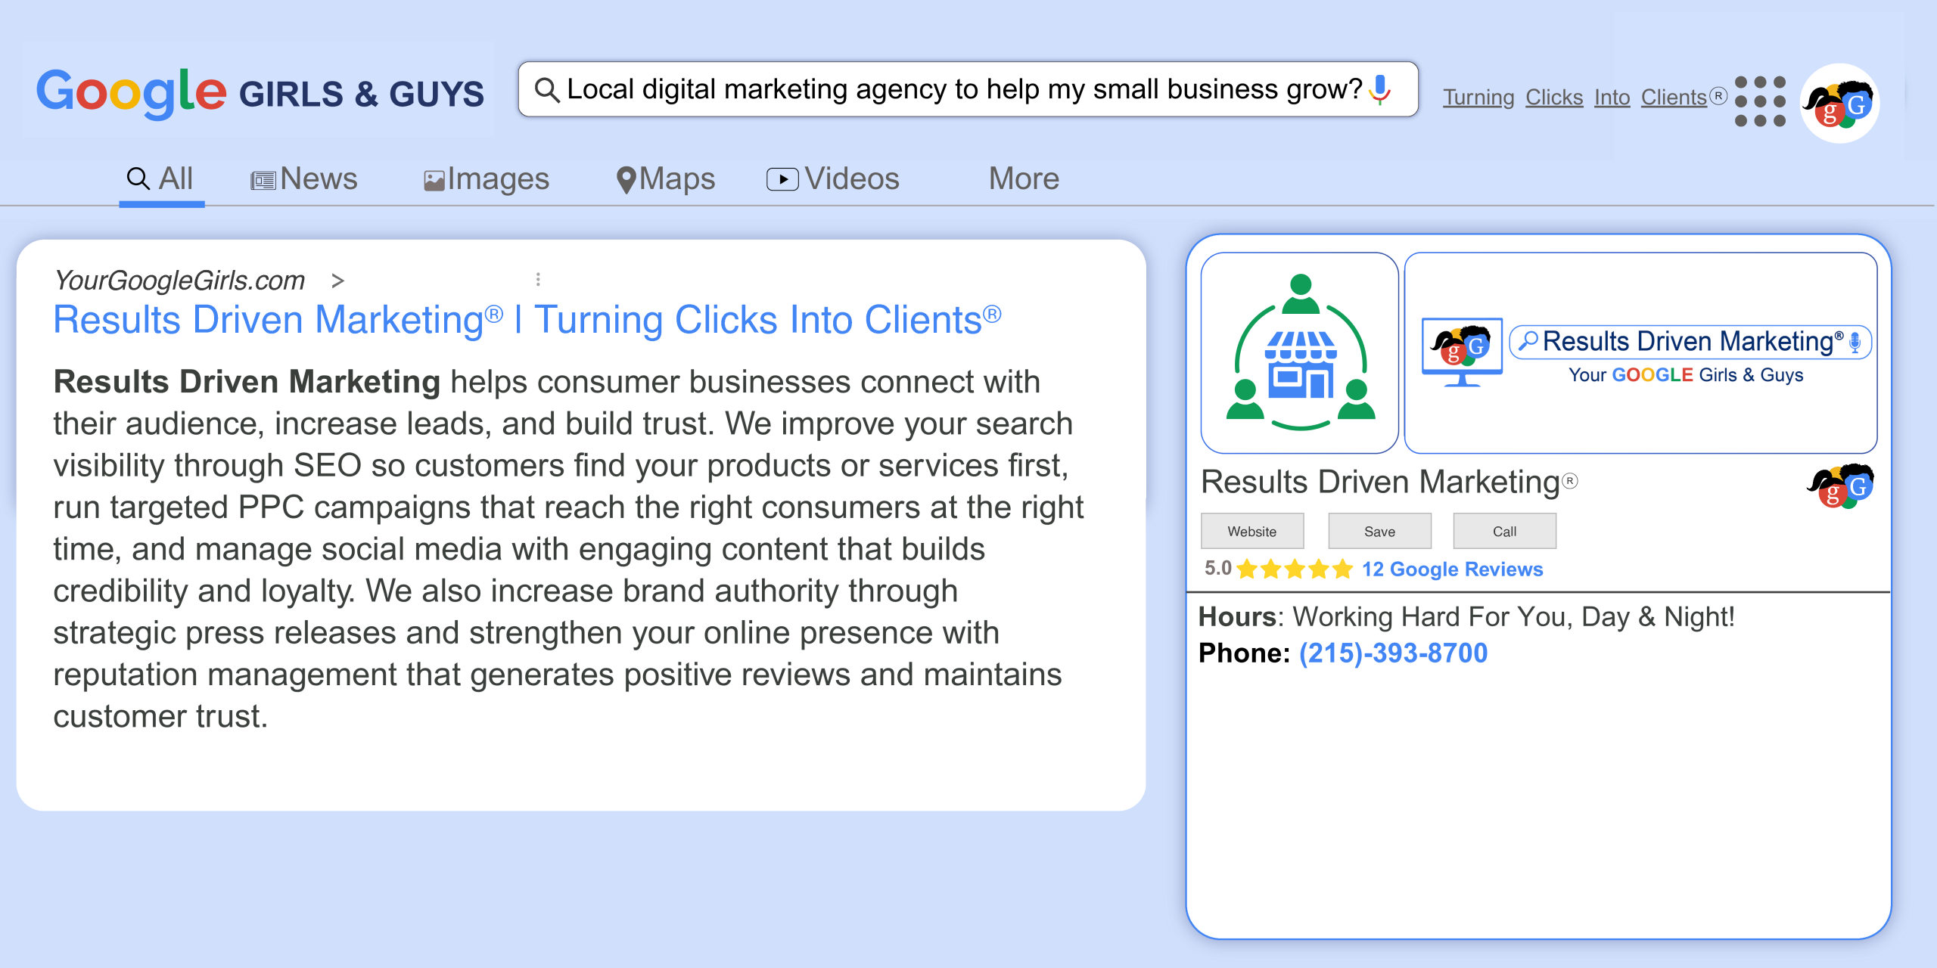Activate voice search microphone in search bar
The width and height of the screenshot is (1937, 968).
1381,89
